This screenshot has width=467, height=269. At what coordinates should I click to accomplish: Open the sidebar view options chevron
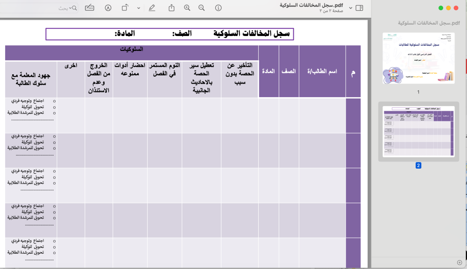[x=351, y=8]
